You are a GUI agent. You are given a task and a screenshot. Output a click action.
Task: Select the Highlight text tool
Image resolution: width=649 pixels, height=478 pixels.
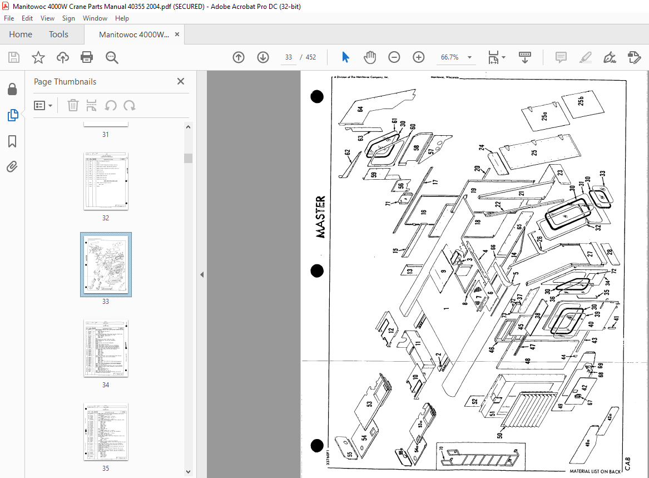585,57
